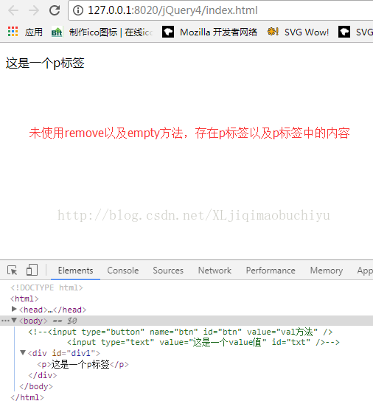Select the closing </div> tag
Image resolution: width=373 pixels, height=415 pixels.
(43, 376)
